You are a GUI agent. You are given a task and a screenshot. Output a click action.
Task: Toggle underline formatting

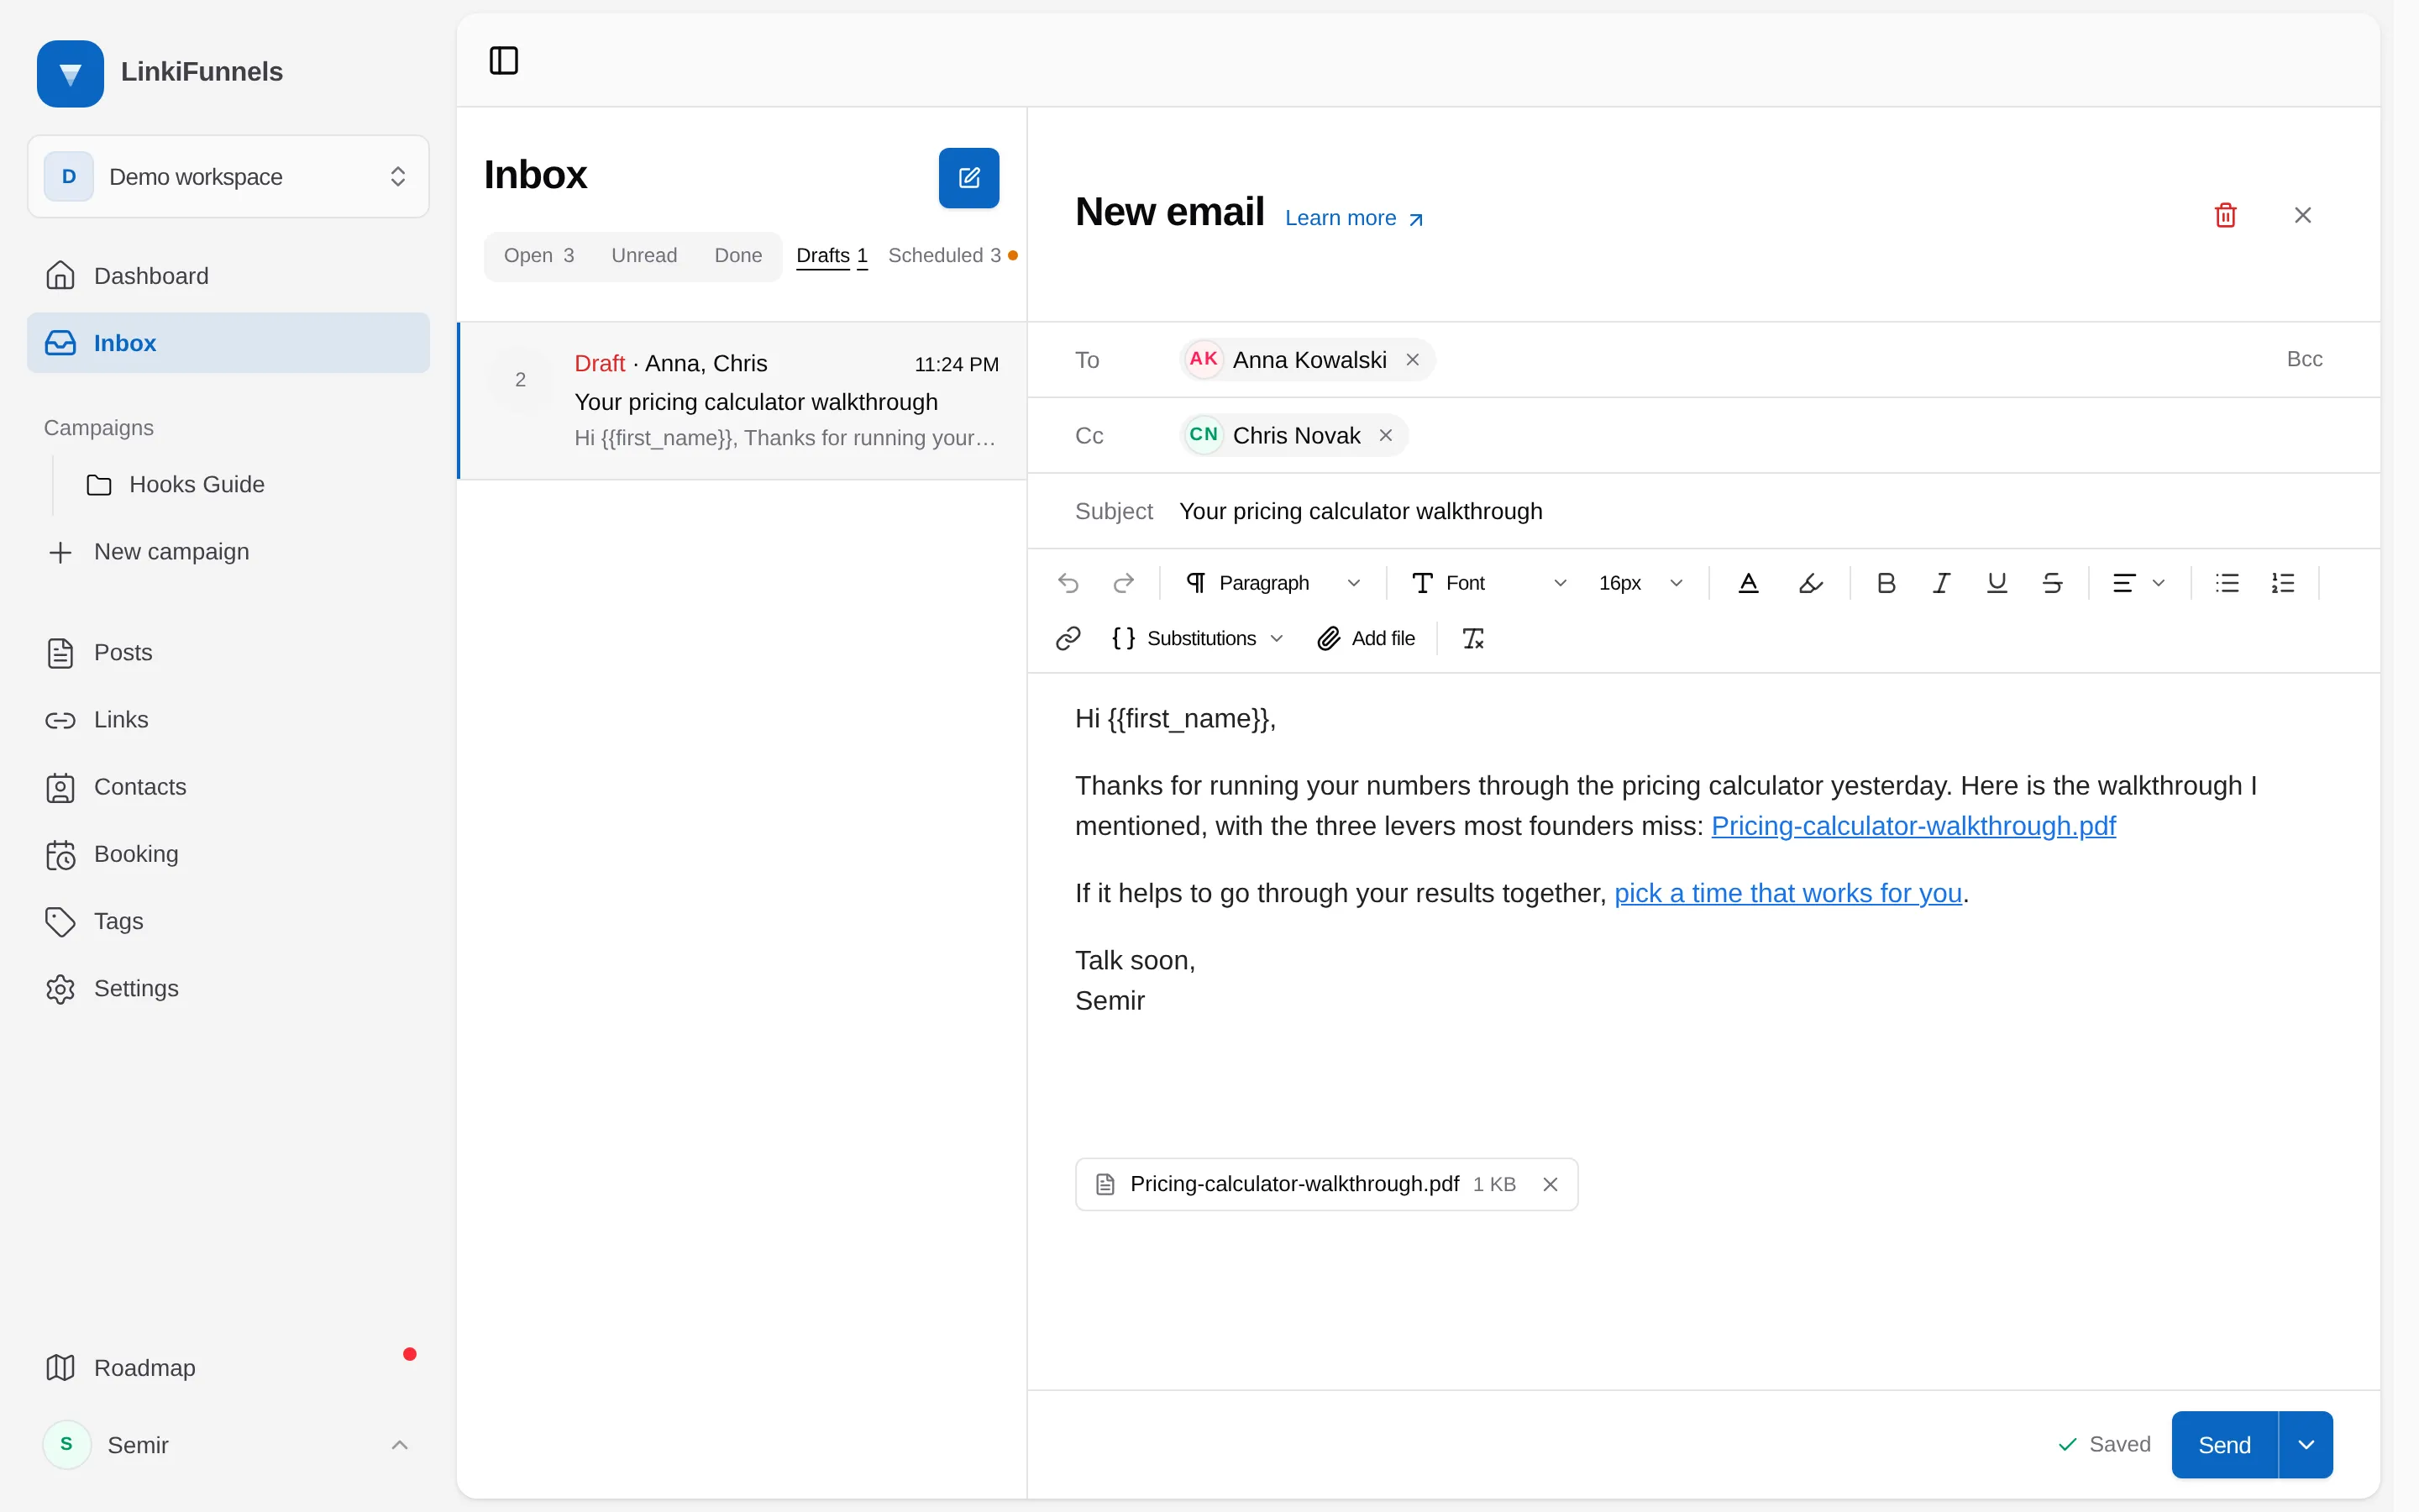coord(1997,583)
